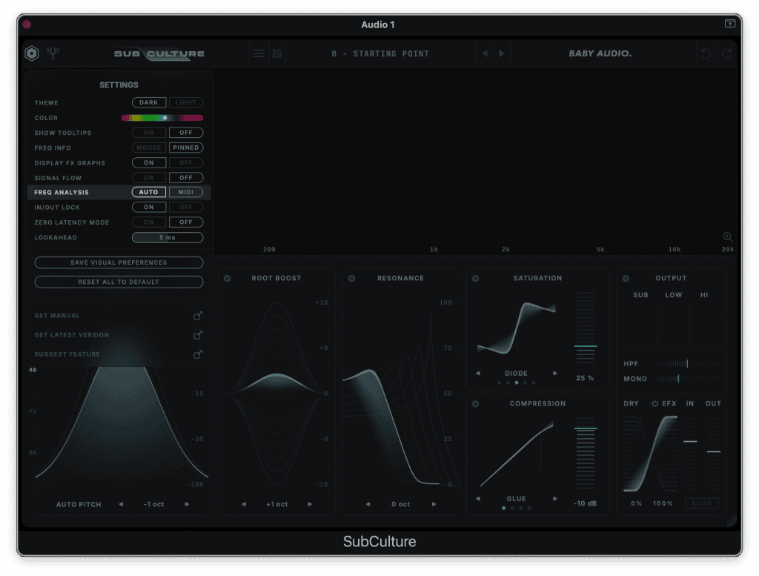Open the hexagon settings icon
759x576 pixels.
coord(31,53)
